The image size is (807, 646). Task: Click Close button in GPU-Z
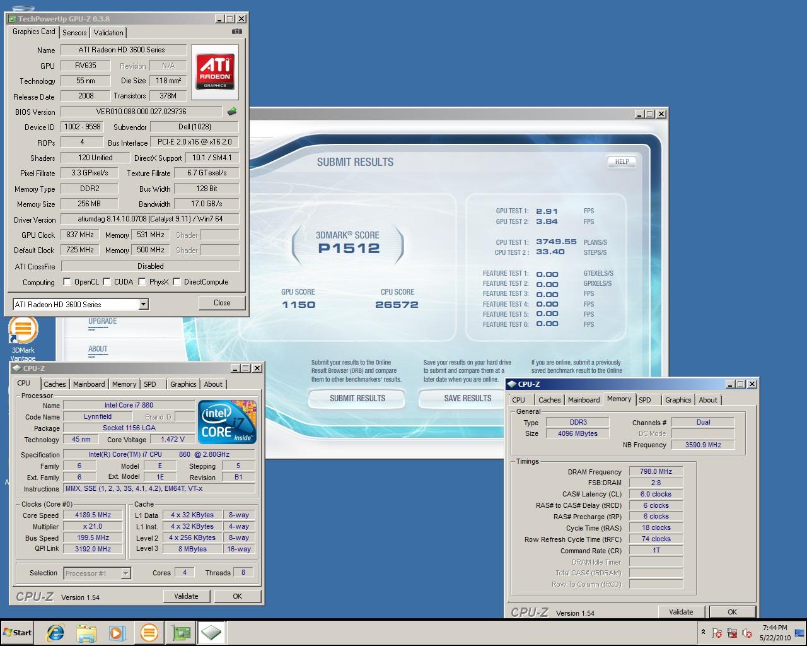(222, 303)
